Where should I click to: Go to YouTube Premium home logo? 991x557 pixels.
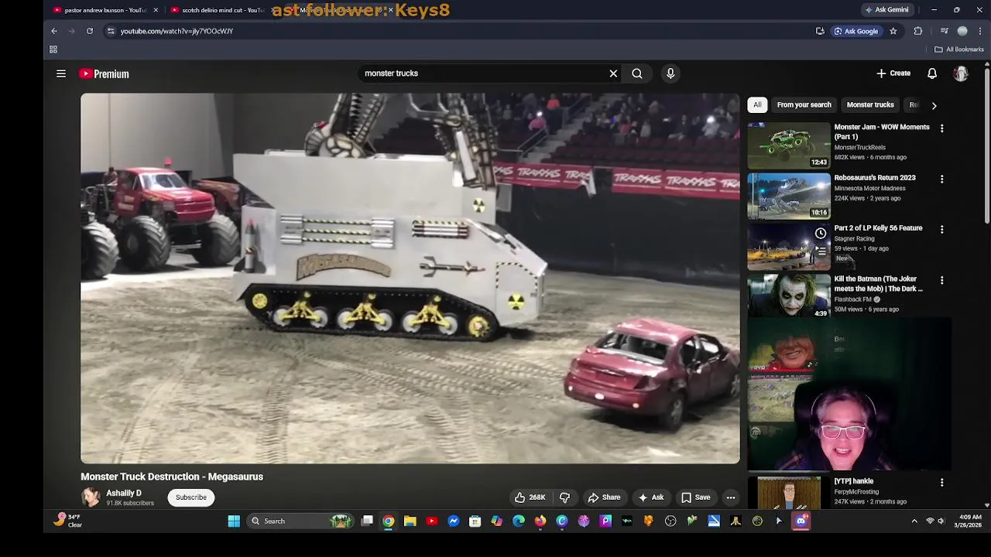pos(104,73)
